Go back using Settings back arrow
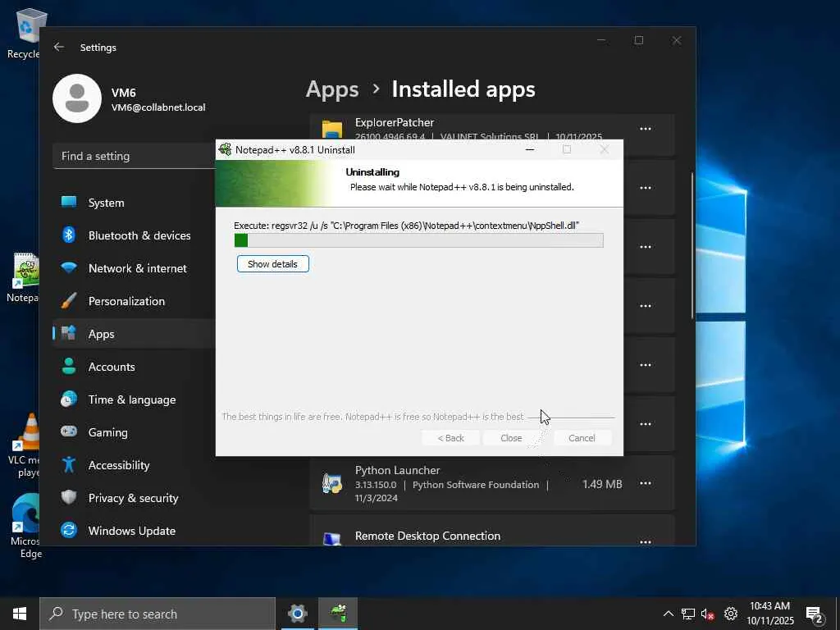The height and width of the screenshot is (630, 840). [59, 48]
